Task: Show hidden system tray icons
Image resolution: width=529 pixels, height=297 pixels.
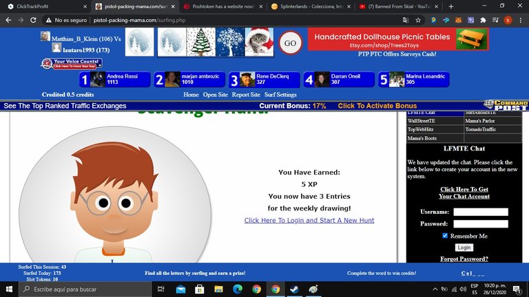Action: (435, 289)
